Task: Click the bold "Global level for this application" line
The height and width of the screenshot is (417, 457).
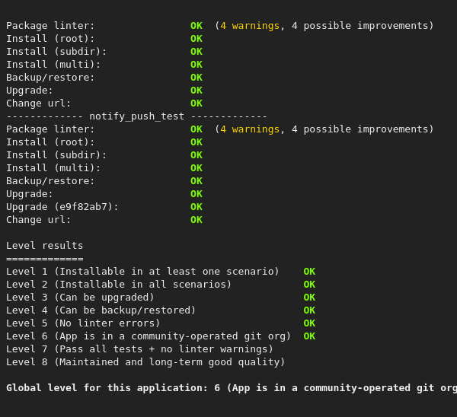Action: point(228,388)
